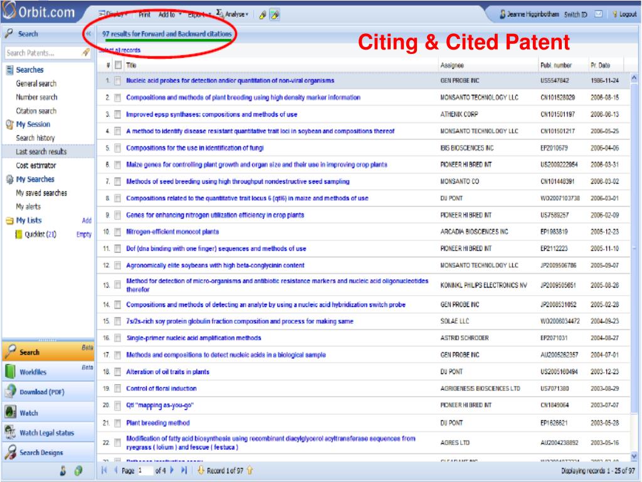Go to first page arrow icon
Image resolution: width=642 pixels, height=482 pixels.
point(104,470)
